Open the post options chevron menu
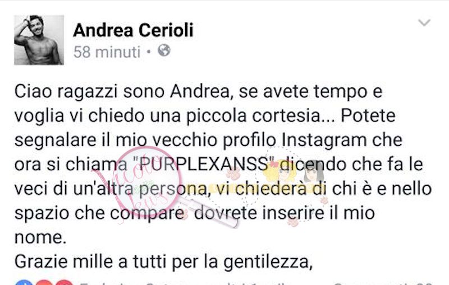Screen dimensions: 449x285 [424, 22]
